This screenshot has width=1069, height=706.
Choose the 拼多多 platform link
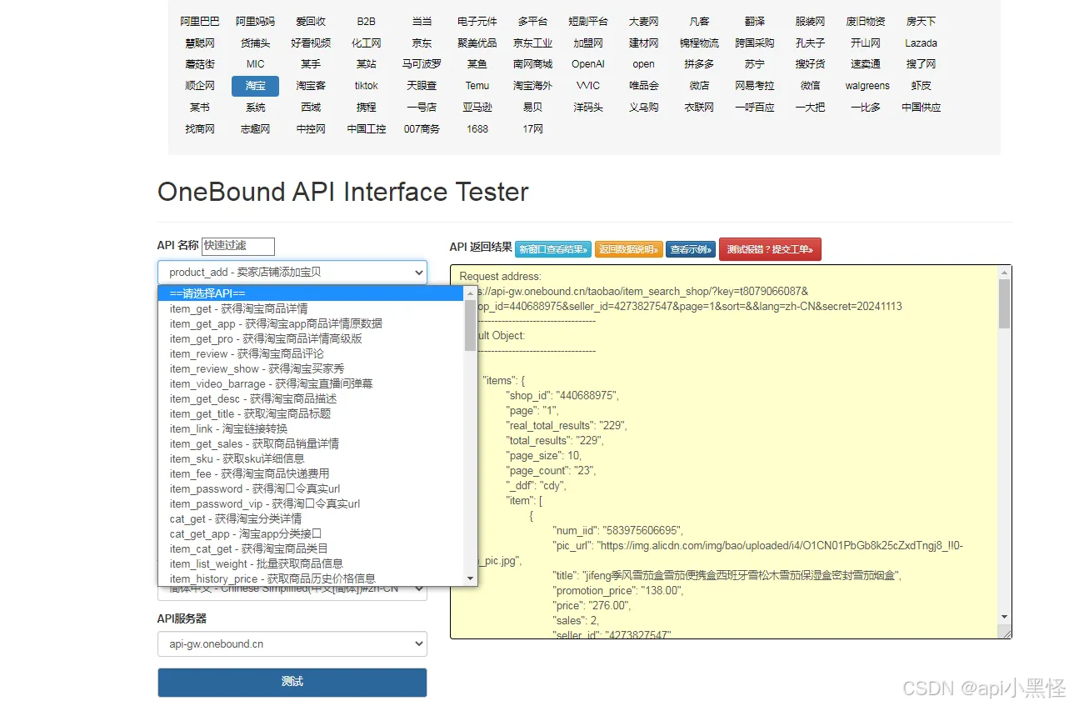tap(699, 64)
